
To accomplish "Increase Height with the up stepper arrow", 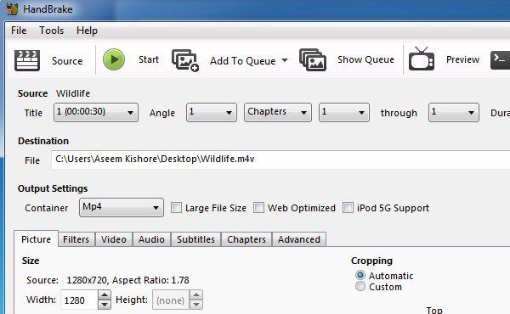I will (196, 294).
